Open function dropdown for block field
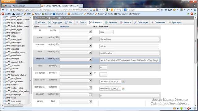Viewport: 198px width, 111px height. click(76, 67)
